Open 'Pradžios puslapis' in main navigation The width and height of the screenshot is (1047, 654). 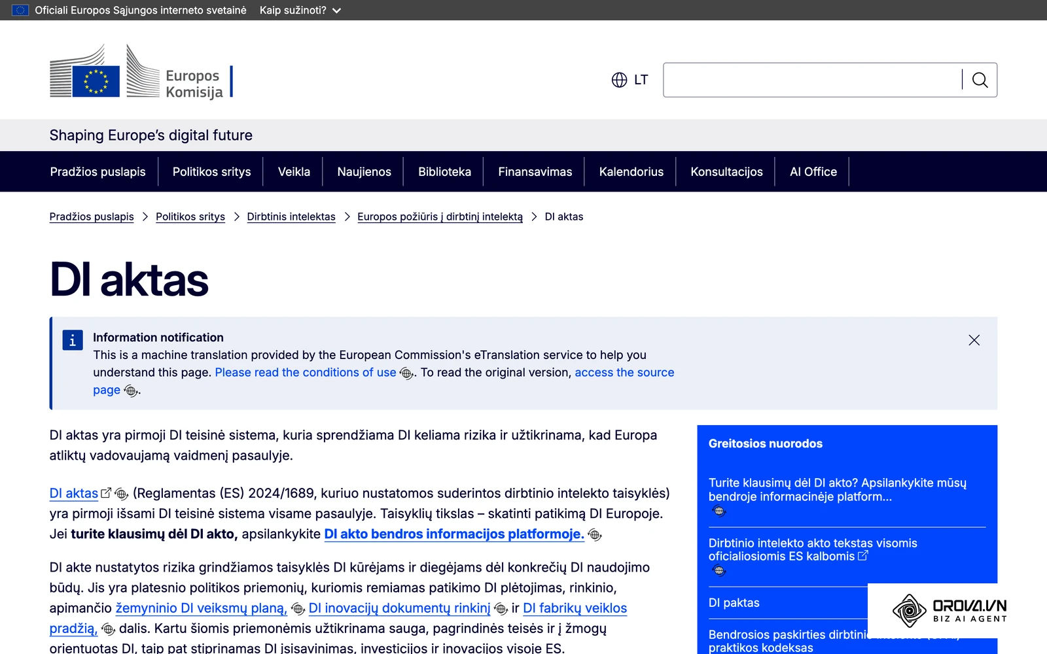[x=98, y=171]
